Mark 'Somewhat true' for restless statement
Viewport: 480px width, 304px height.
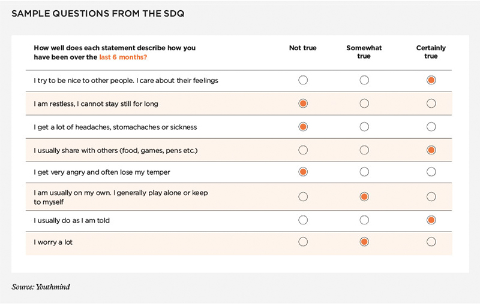click(x=364, y=104)
